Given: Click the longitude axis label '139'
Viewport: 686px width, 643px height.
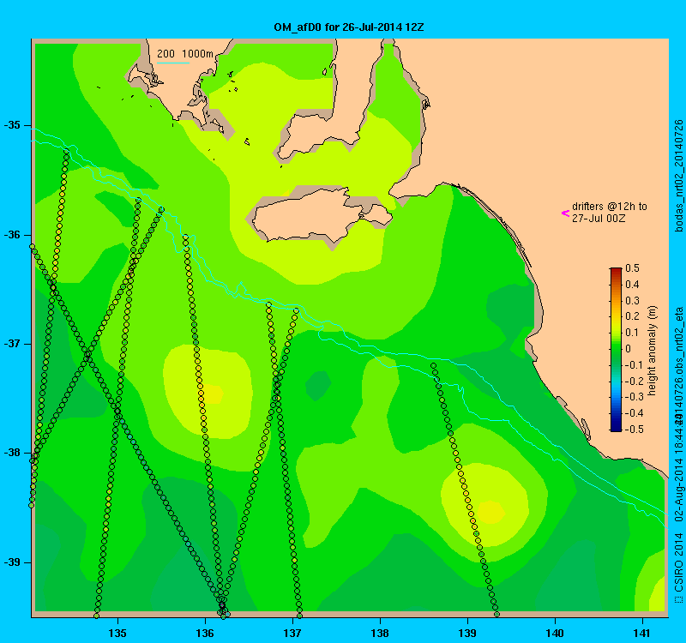Looking at the screenshot, I should (x=467, y=634).
